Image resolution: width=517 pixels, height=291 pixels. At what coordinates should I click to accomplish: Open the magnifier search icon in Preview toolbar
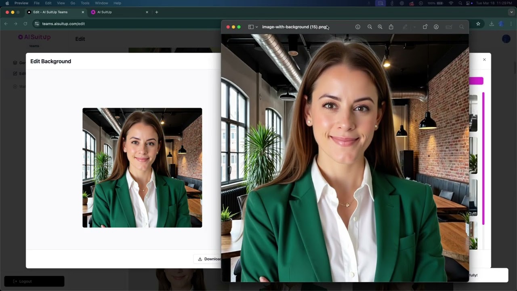tap(462, 27)
